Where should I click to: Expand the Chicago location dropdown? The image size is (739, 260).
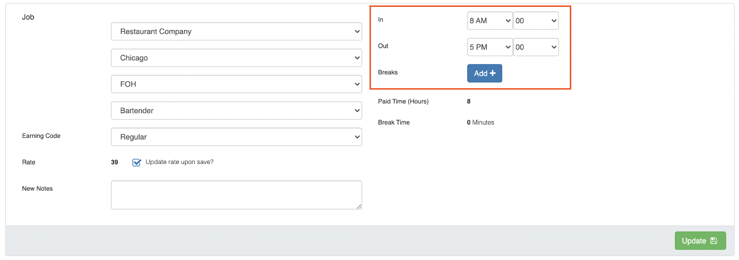point(236,58)
